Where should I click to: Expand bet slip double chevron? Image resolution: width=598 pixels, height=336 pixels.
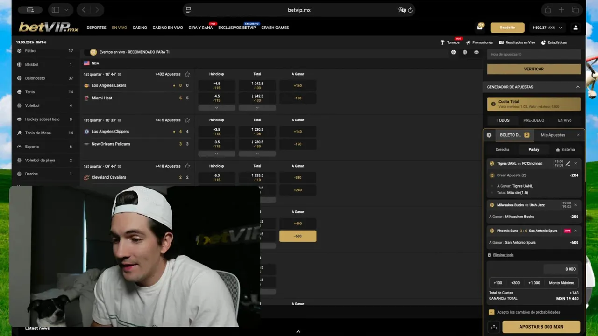578,135
